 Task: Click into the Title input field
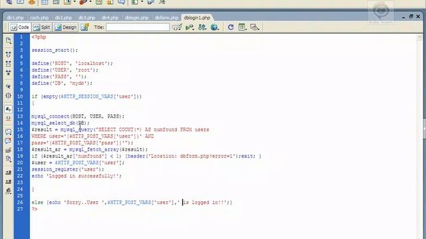pos(138,27)
